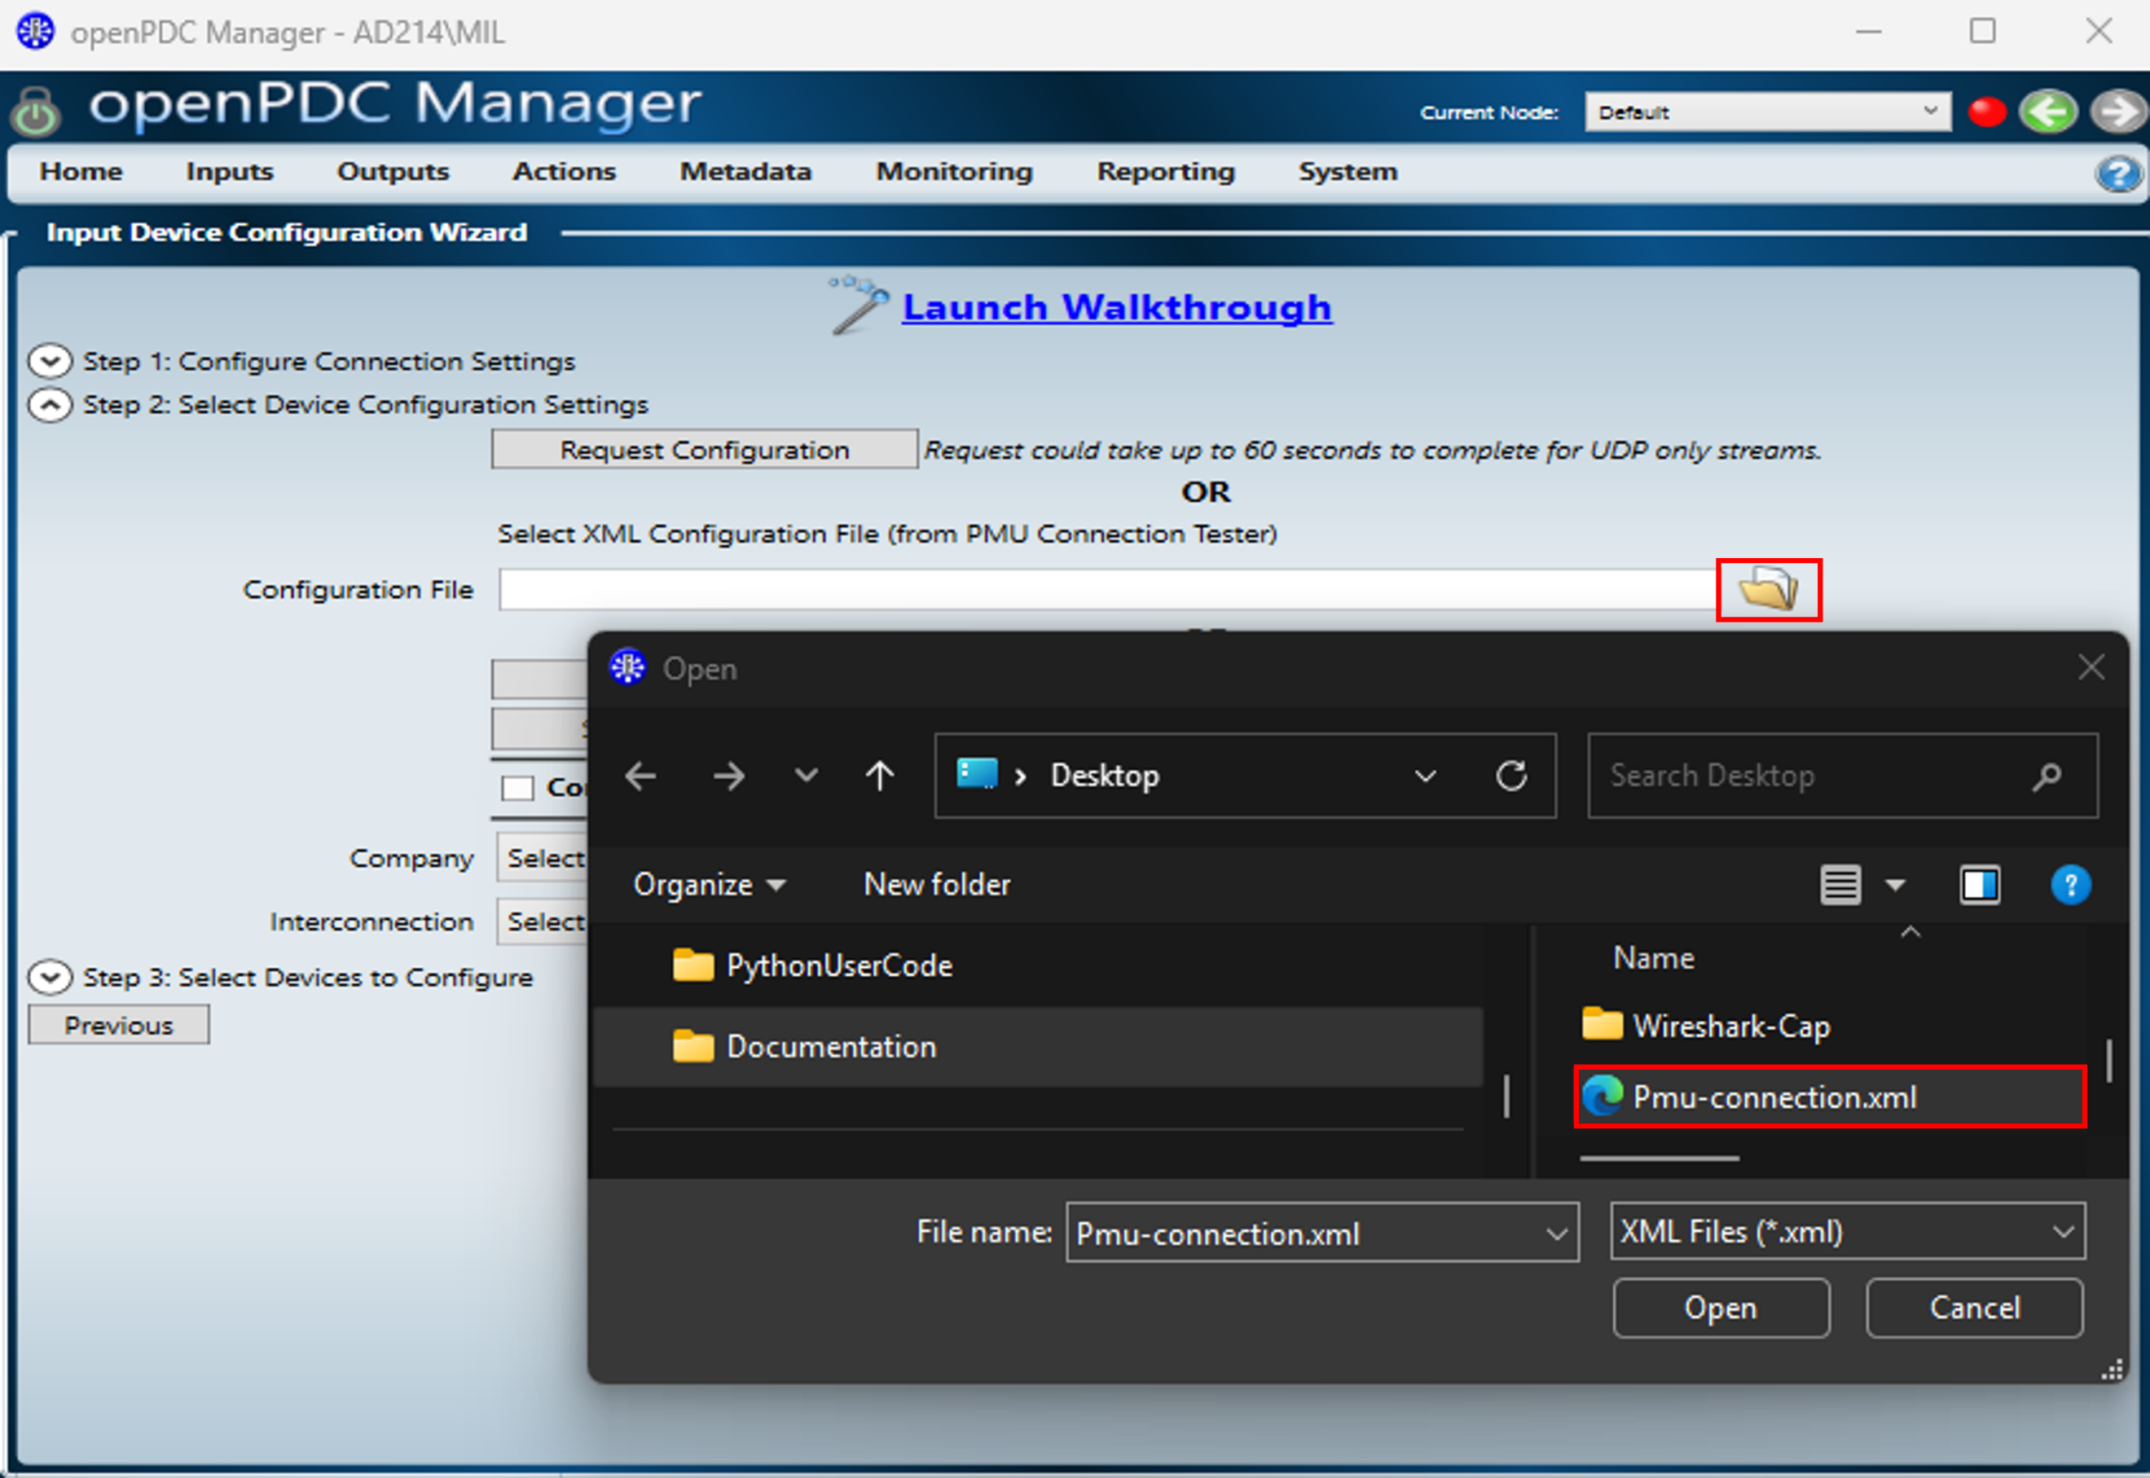2150x1478 pixels.
Task: Open the XML Files type filter dropdown
Action: tap(1847, 1231)
